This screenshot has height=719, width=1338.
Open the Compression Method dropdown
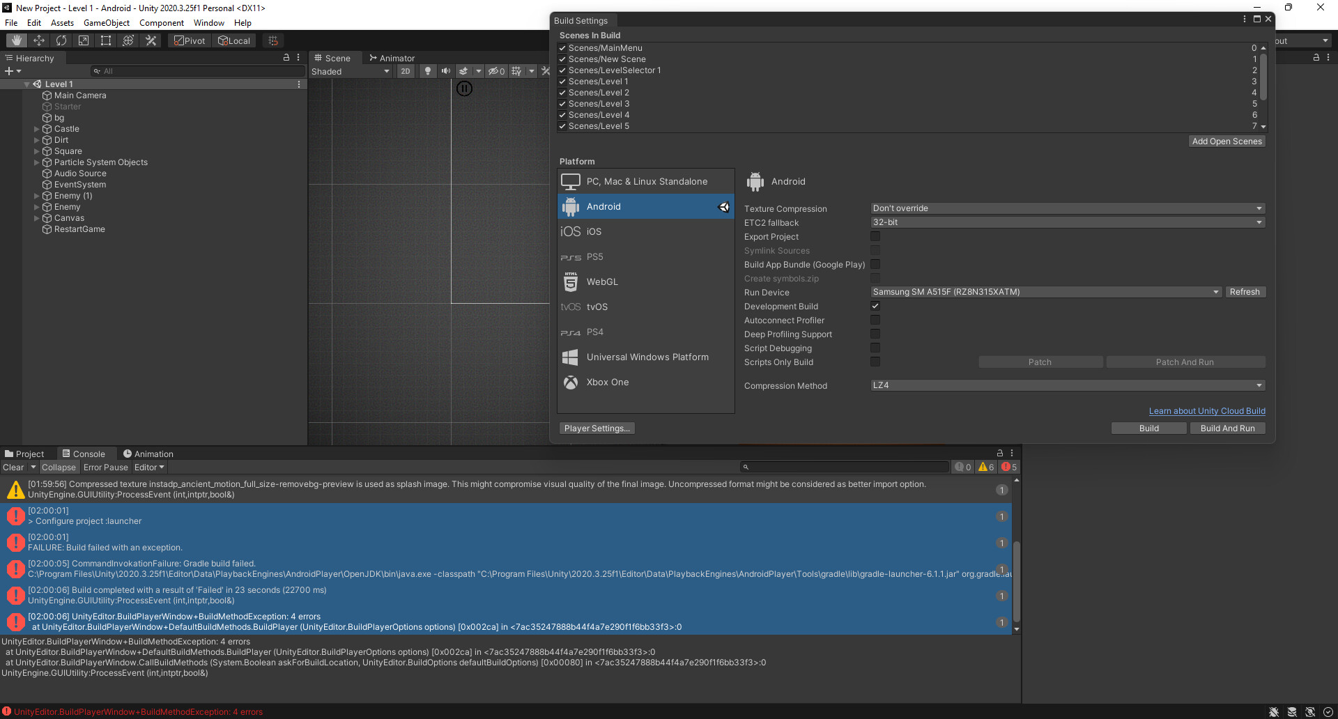click(1066, 385)
